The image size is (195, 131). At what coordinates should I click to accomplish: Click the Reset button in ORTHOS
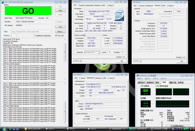coord(60,15)
